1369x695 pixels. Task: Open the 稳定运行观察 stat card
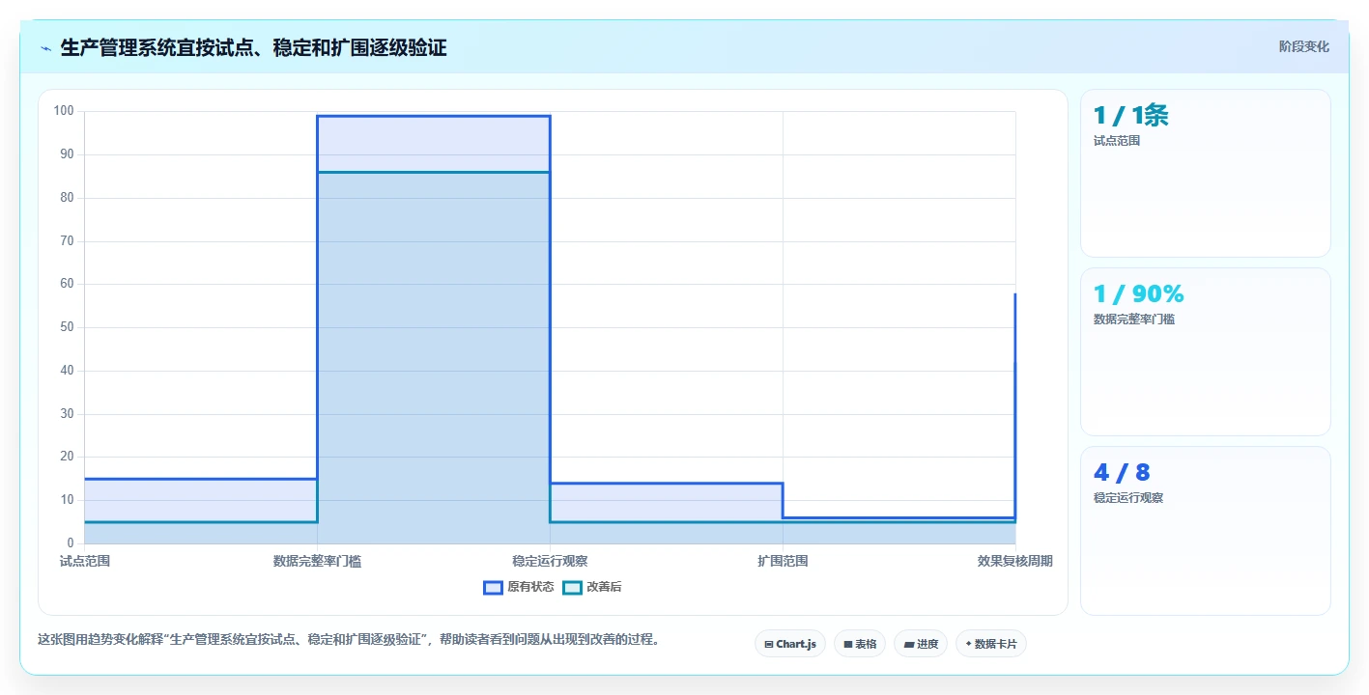click(x=1205, y=531)
